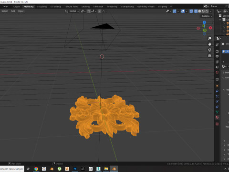Open the overlays settings dropdown arrow

tap(186, 11)
